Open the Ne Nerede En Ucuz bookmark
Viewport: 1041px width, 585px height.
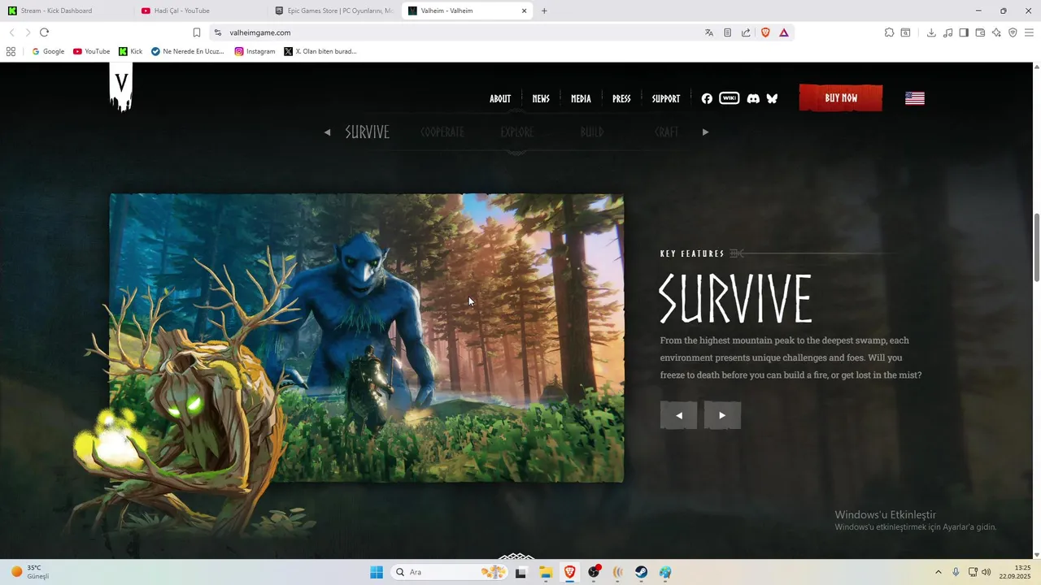click(x=188, y=51)
